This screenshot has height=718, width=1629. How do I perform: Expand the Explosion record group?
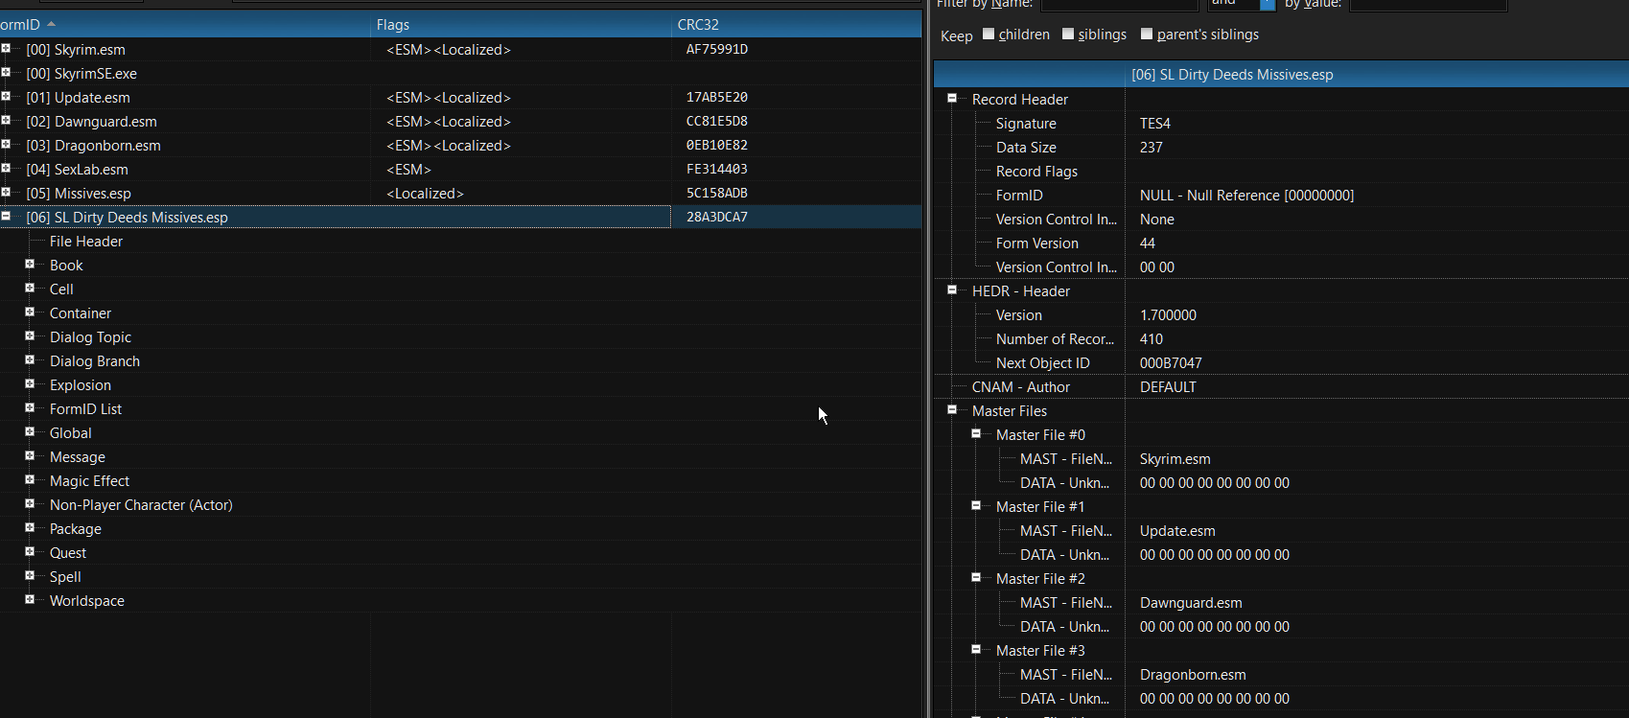[30, 384]
